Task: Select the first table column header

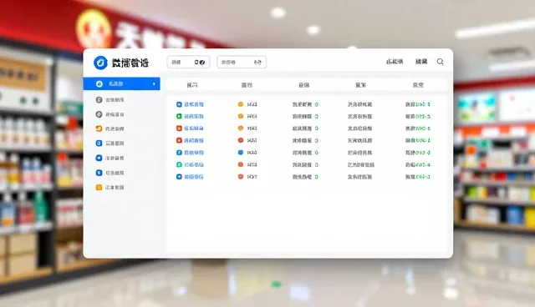Action: point(192,85)
